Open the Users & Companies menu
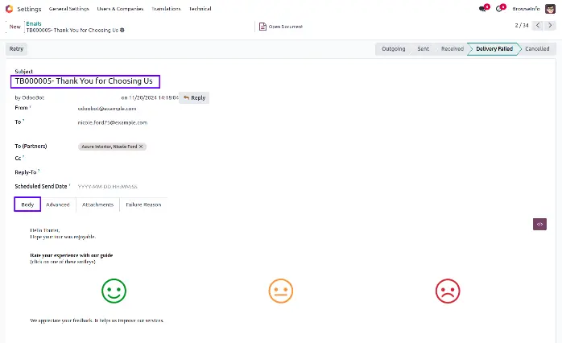Screen dimensions: 562x343 click(x=120, y=8)
